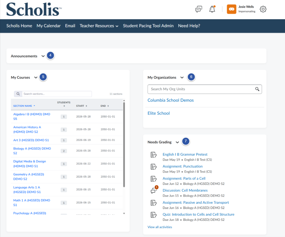
Task: Click the Scholis logo
Action: click(x=34, y=9)
